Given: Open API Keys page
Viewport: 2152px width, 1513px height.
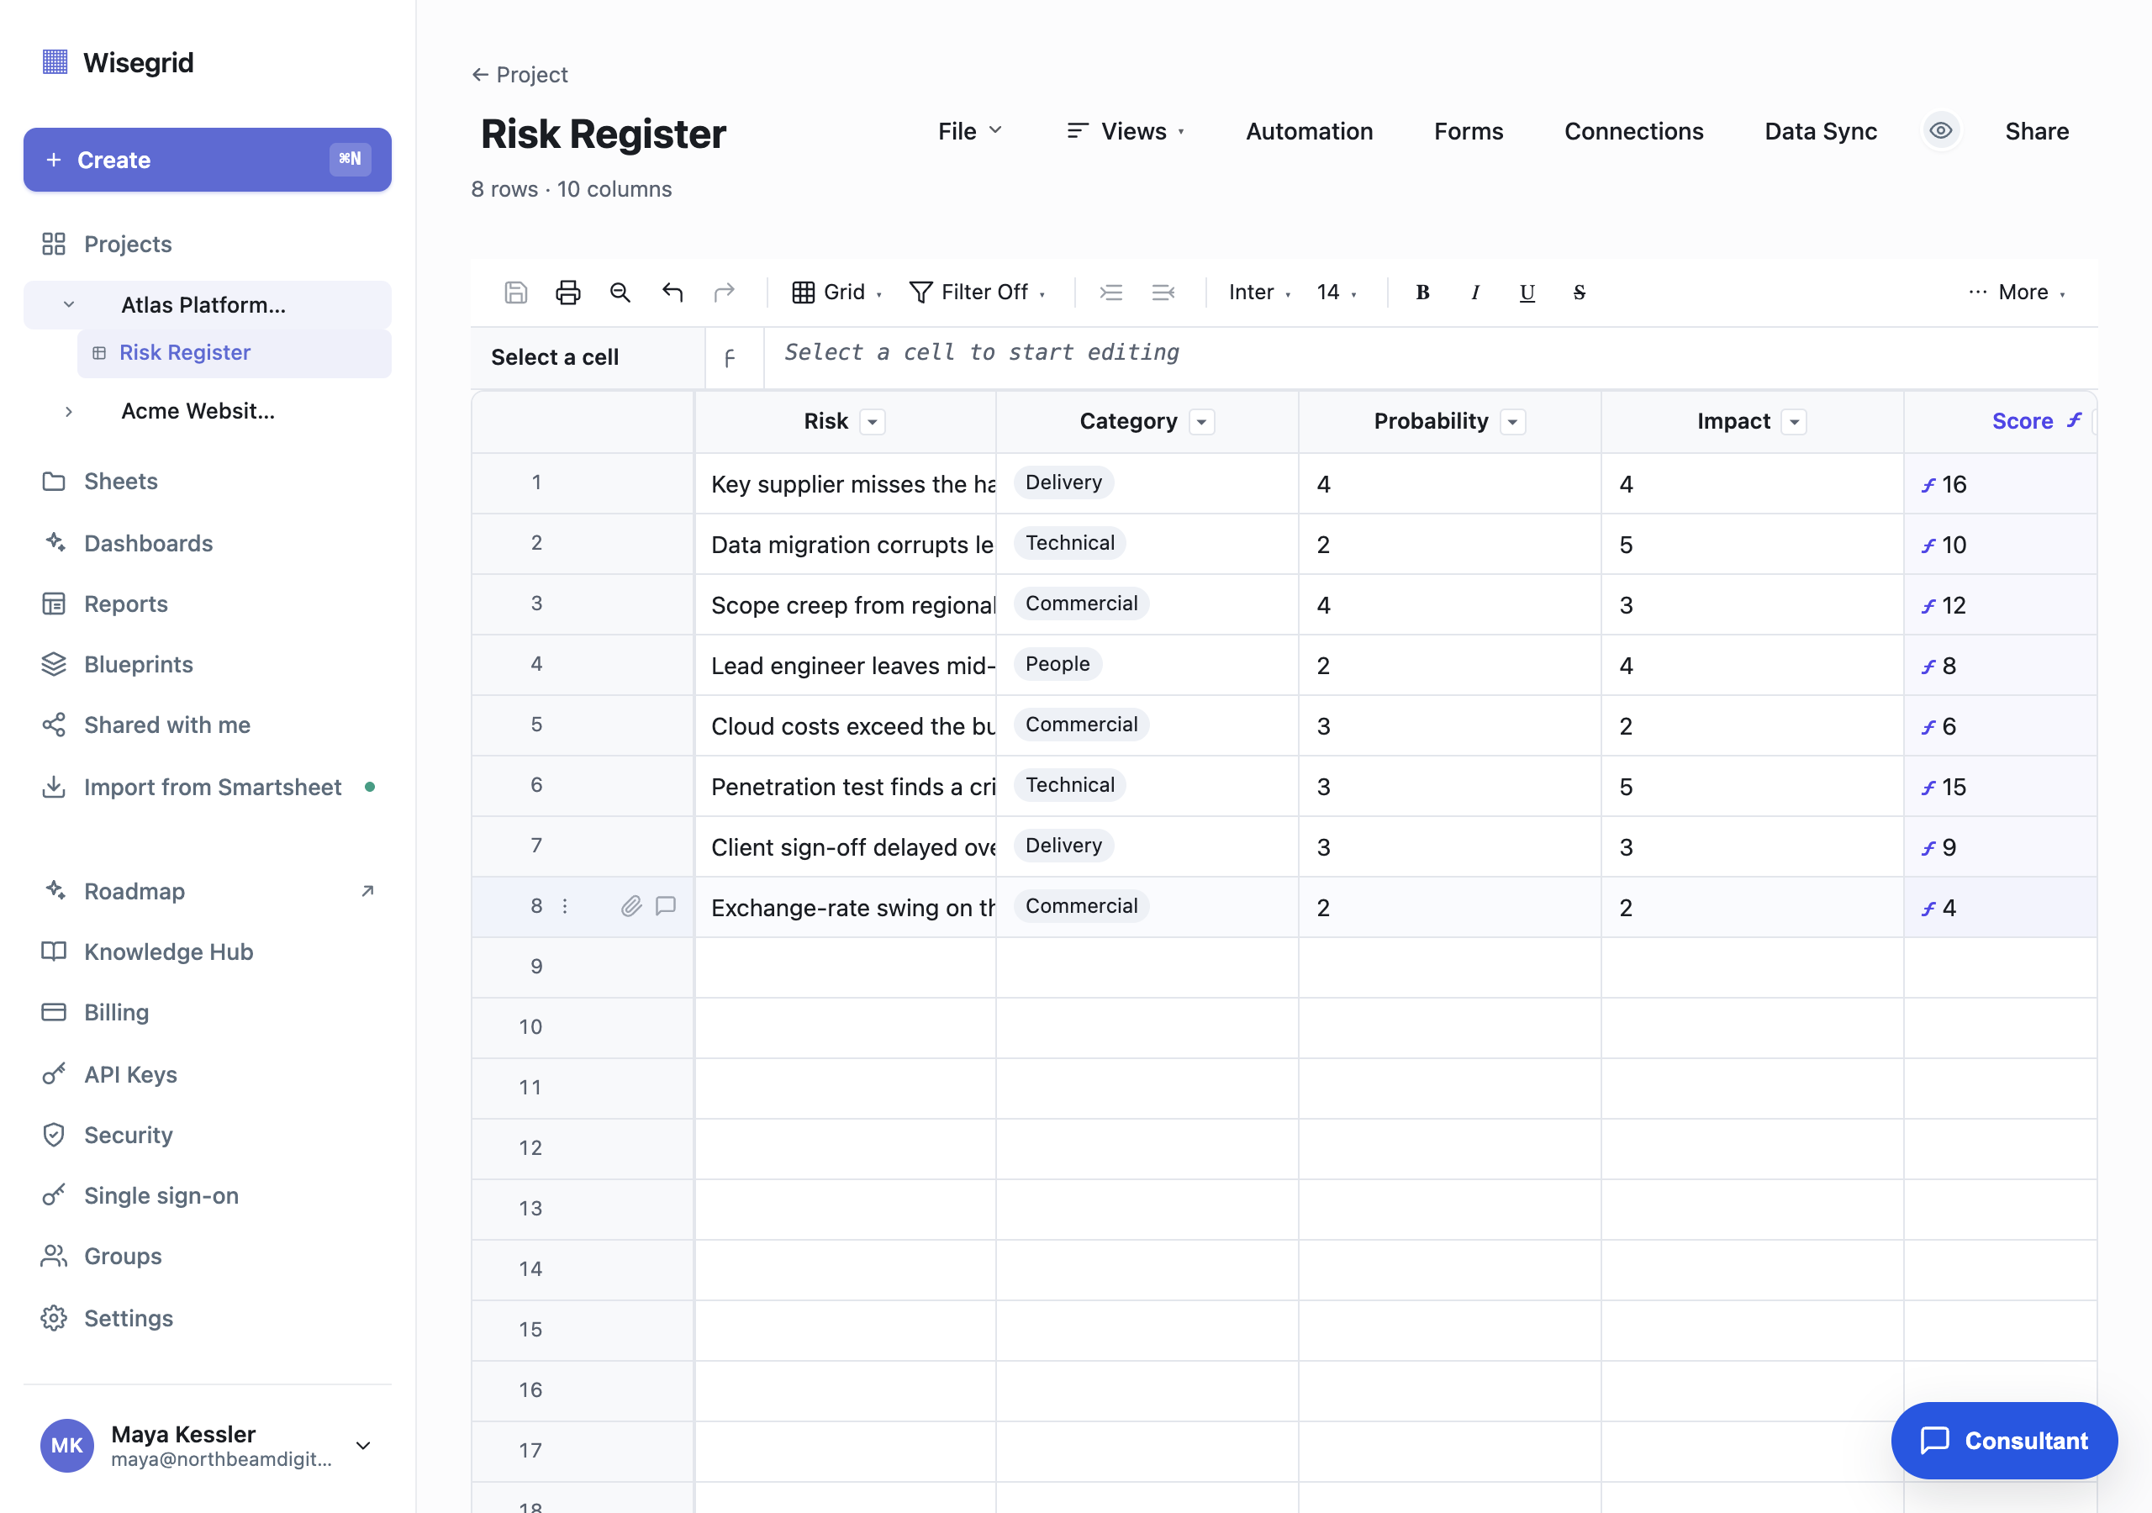Looking at the screenshot, I should [x=208, y=1074].
